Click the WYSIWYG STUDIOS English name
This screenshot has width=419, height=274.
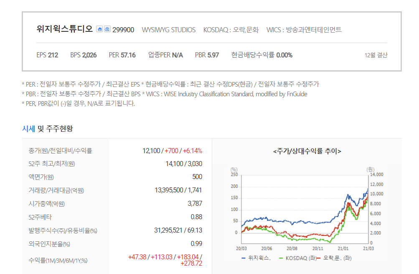click(169, 30)
